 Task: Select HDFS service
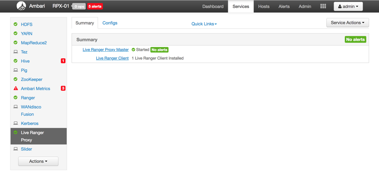[x=27, y=24]
